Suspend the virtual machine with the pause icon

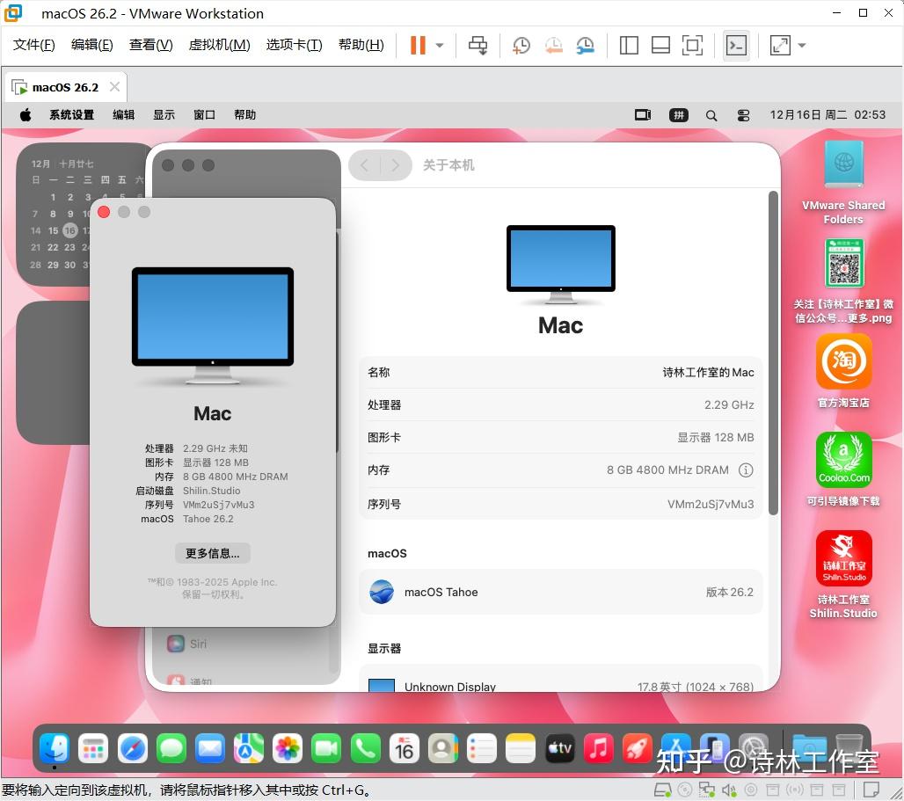[417, 45]
